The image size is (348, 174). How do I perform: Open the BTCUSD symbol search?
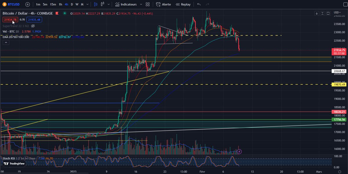(11, 4)
